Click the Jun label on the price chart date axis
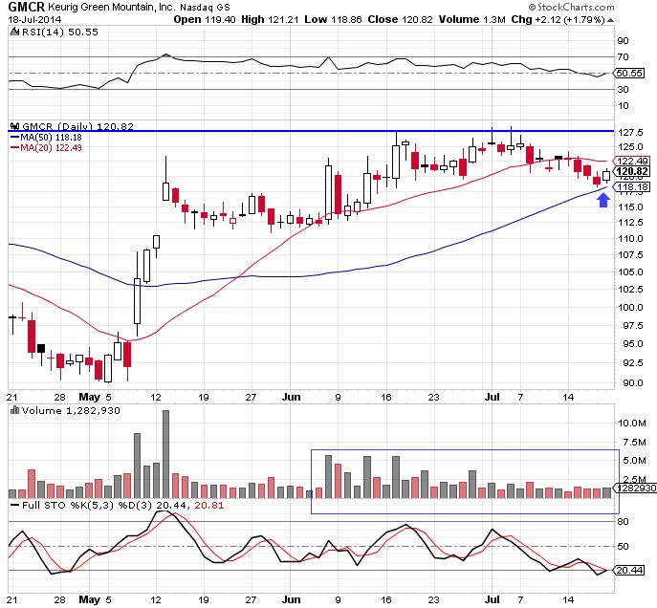 (x=291, y=397)
